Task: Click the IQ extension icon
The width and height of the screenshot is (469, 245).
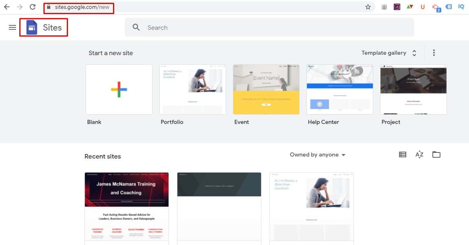Action: (461, 7)
